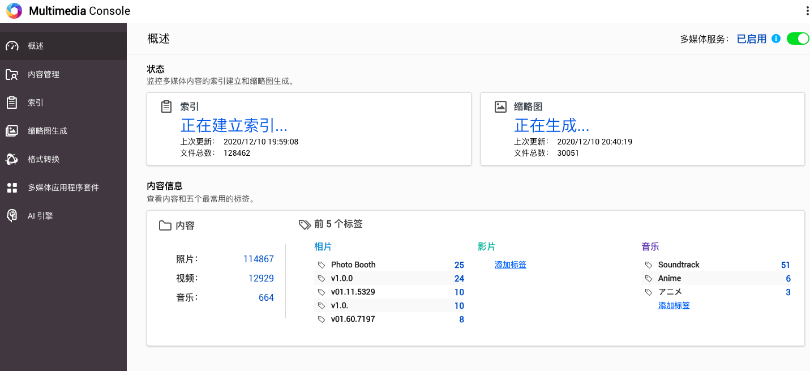Select the v01.11.5329 tag label
Image resolution: width=810 pixels, height=371 pixels.
pyautogui.click(x=353, y=292)
